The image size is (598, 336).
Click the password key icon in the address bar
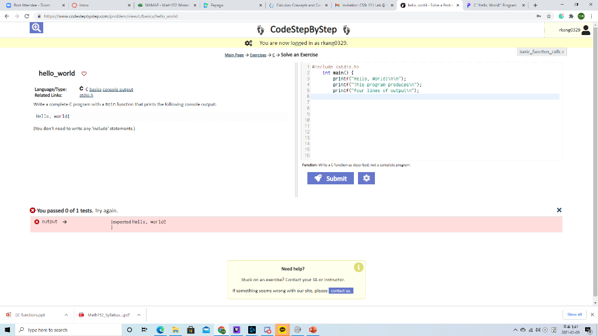[538, 16]
